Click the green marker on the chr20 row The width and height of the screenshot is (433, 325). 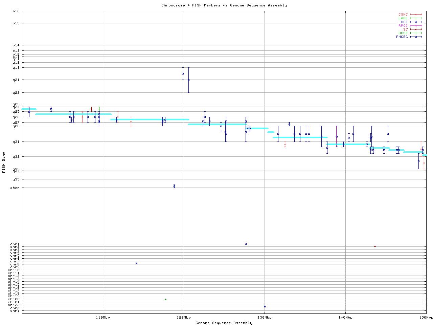[165, 299]
